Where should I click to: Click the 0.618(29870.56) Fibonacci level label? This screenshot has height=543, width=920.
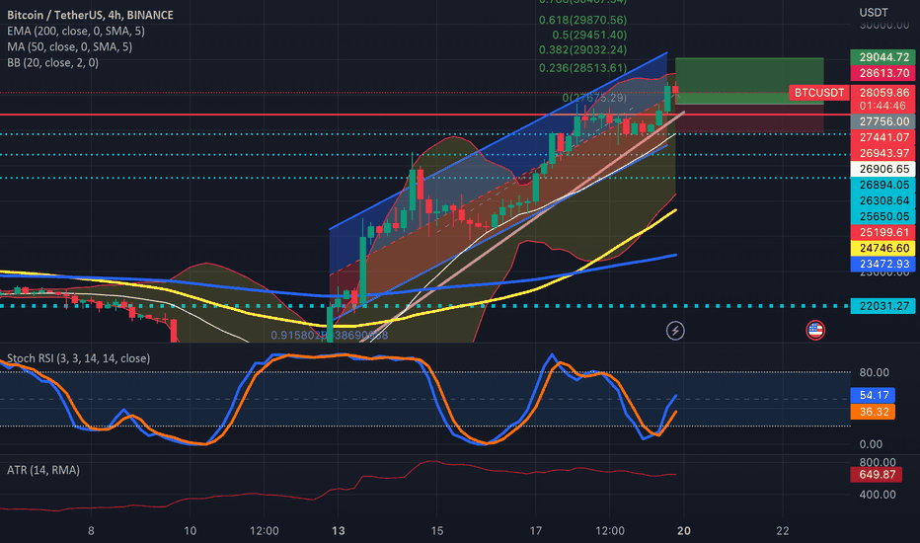[x=582, y=20]
